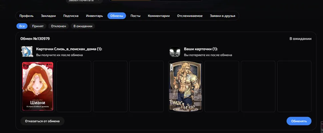This screenshot has width=323, height=133.
Task: Go to Заявки в друзья tab
Action: tap(222, 16)
